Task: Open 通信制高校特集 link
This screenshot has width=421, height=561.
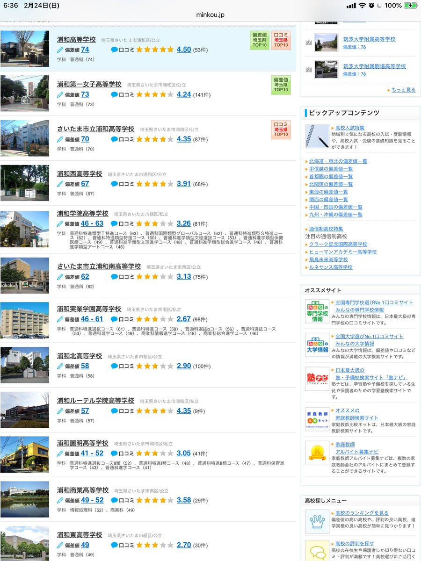Action: pos(326,229)
